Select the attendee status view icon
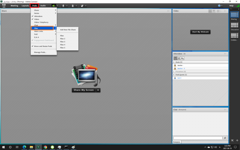Image resolution: width=240 pixels, height=150 pixels. (182, 58)
